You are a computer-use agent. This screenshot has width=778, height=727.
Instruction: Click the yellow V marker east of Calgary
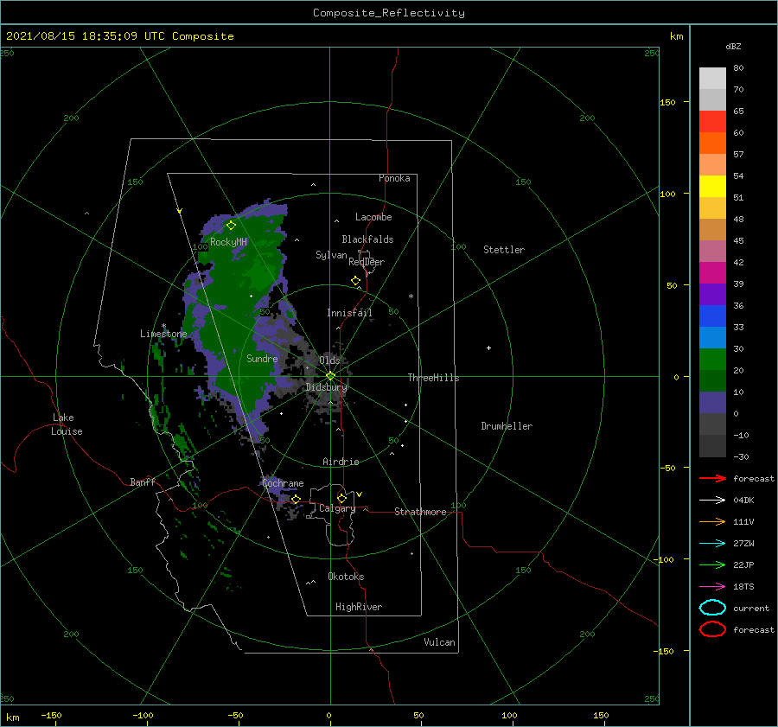click(x=359, y=494)
